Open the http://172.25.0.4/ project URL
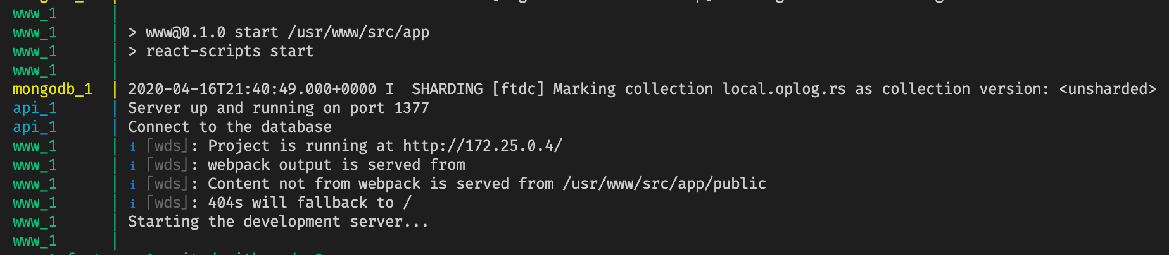Image resolution: width=1169 pixels, height=255 pixels. (483, 146)
